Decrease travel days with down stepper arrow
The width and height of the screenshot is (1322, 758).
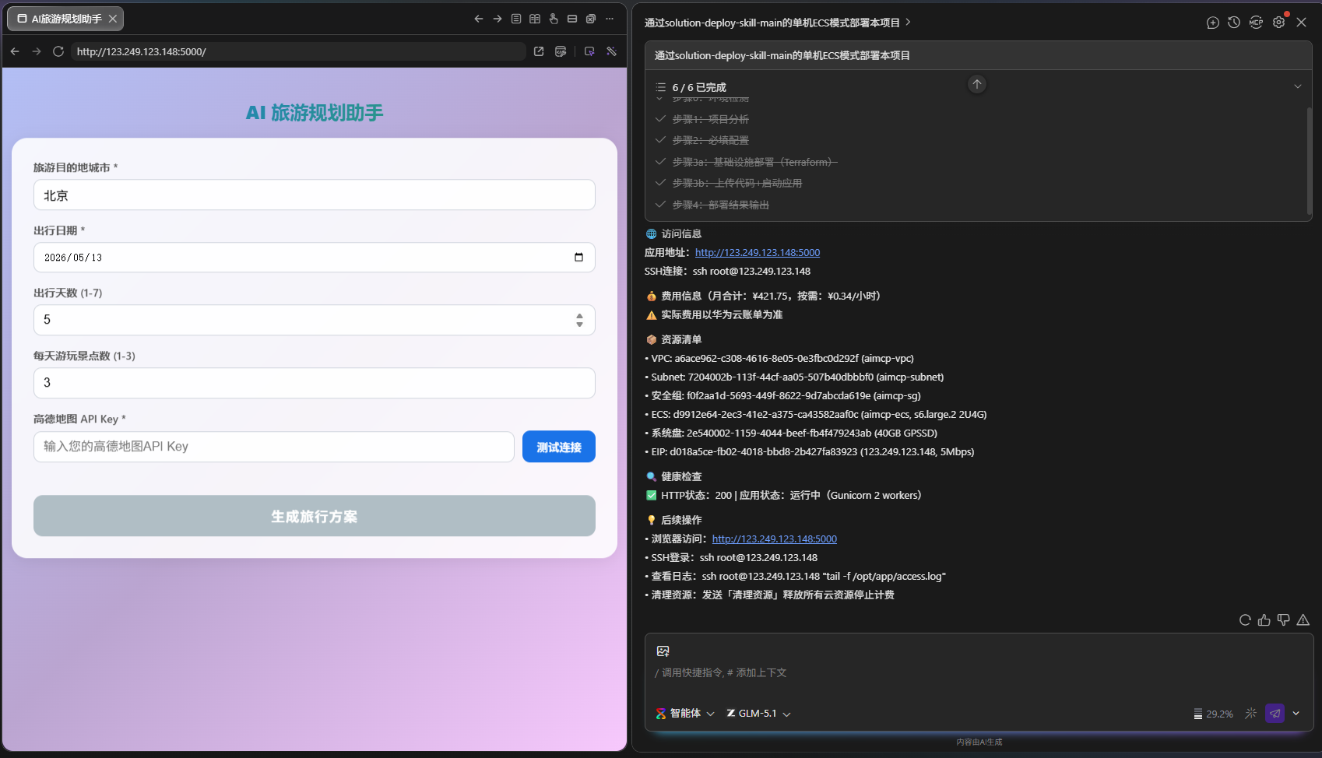579,324
